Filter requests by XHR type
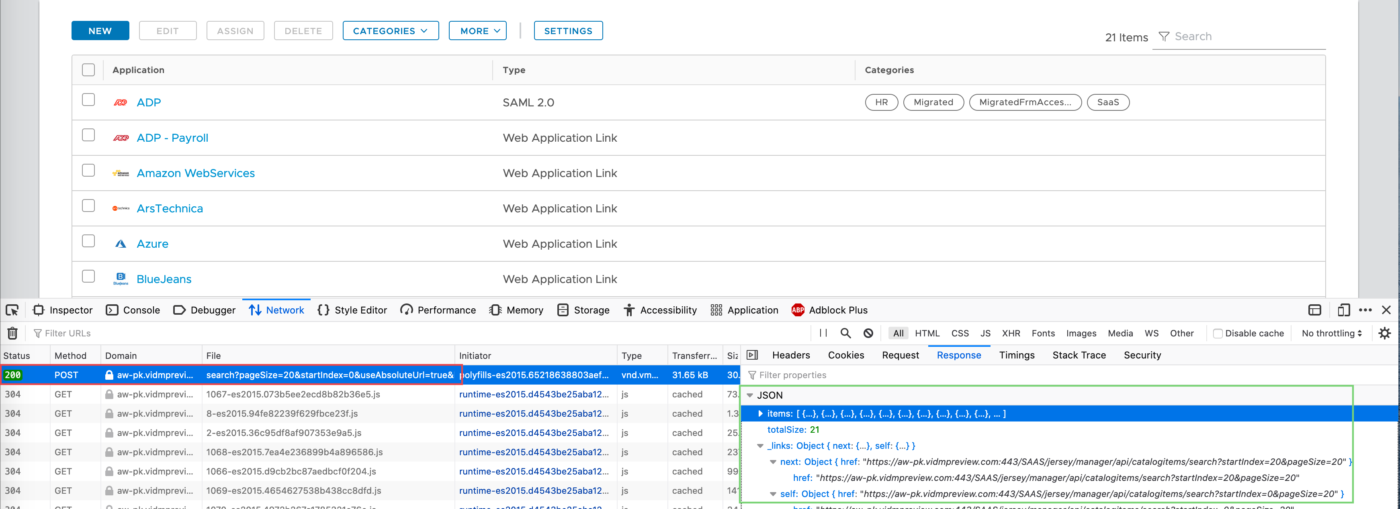The width and height of the screenshot is (1400, 509). point(1011,333)
